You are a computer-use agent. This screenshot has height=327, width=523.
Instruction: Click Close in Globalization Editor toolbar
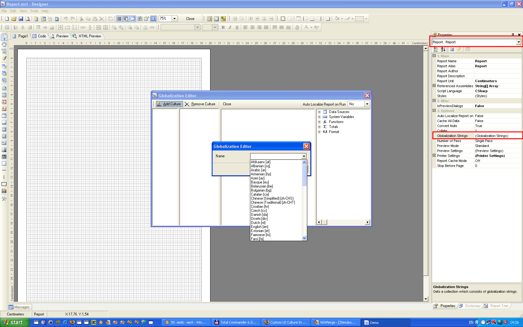[227, 104]
